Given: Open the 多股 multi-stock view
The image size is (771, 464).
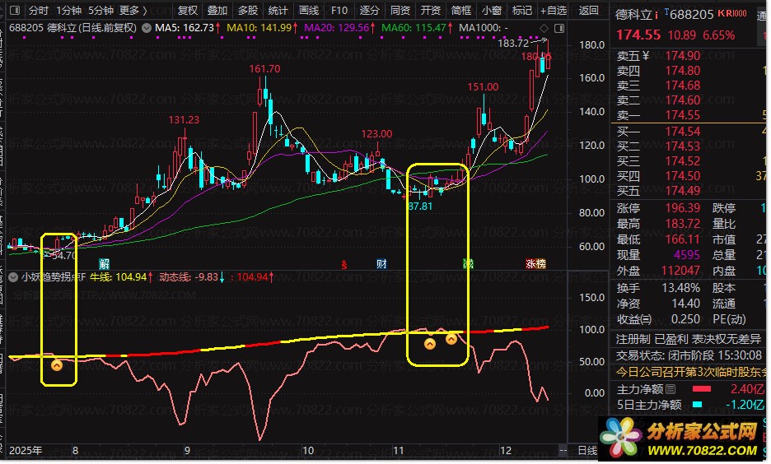Looking at the screenshot, I should (x=248, y=10).
